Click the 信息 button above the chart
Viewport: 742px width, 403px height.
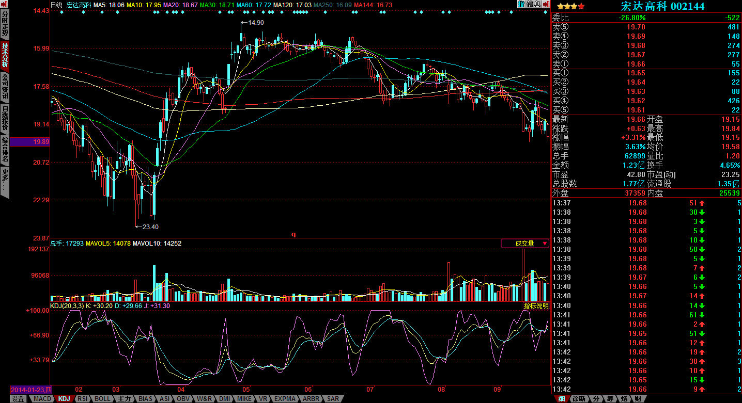tap(534, 4)
